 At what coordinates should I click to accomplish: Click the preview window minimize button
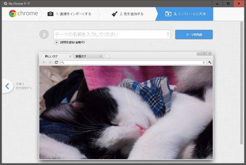[199, 54]
